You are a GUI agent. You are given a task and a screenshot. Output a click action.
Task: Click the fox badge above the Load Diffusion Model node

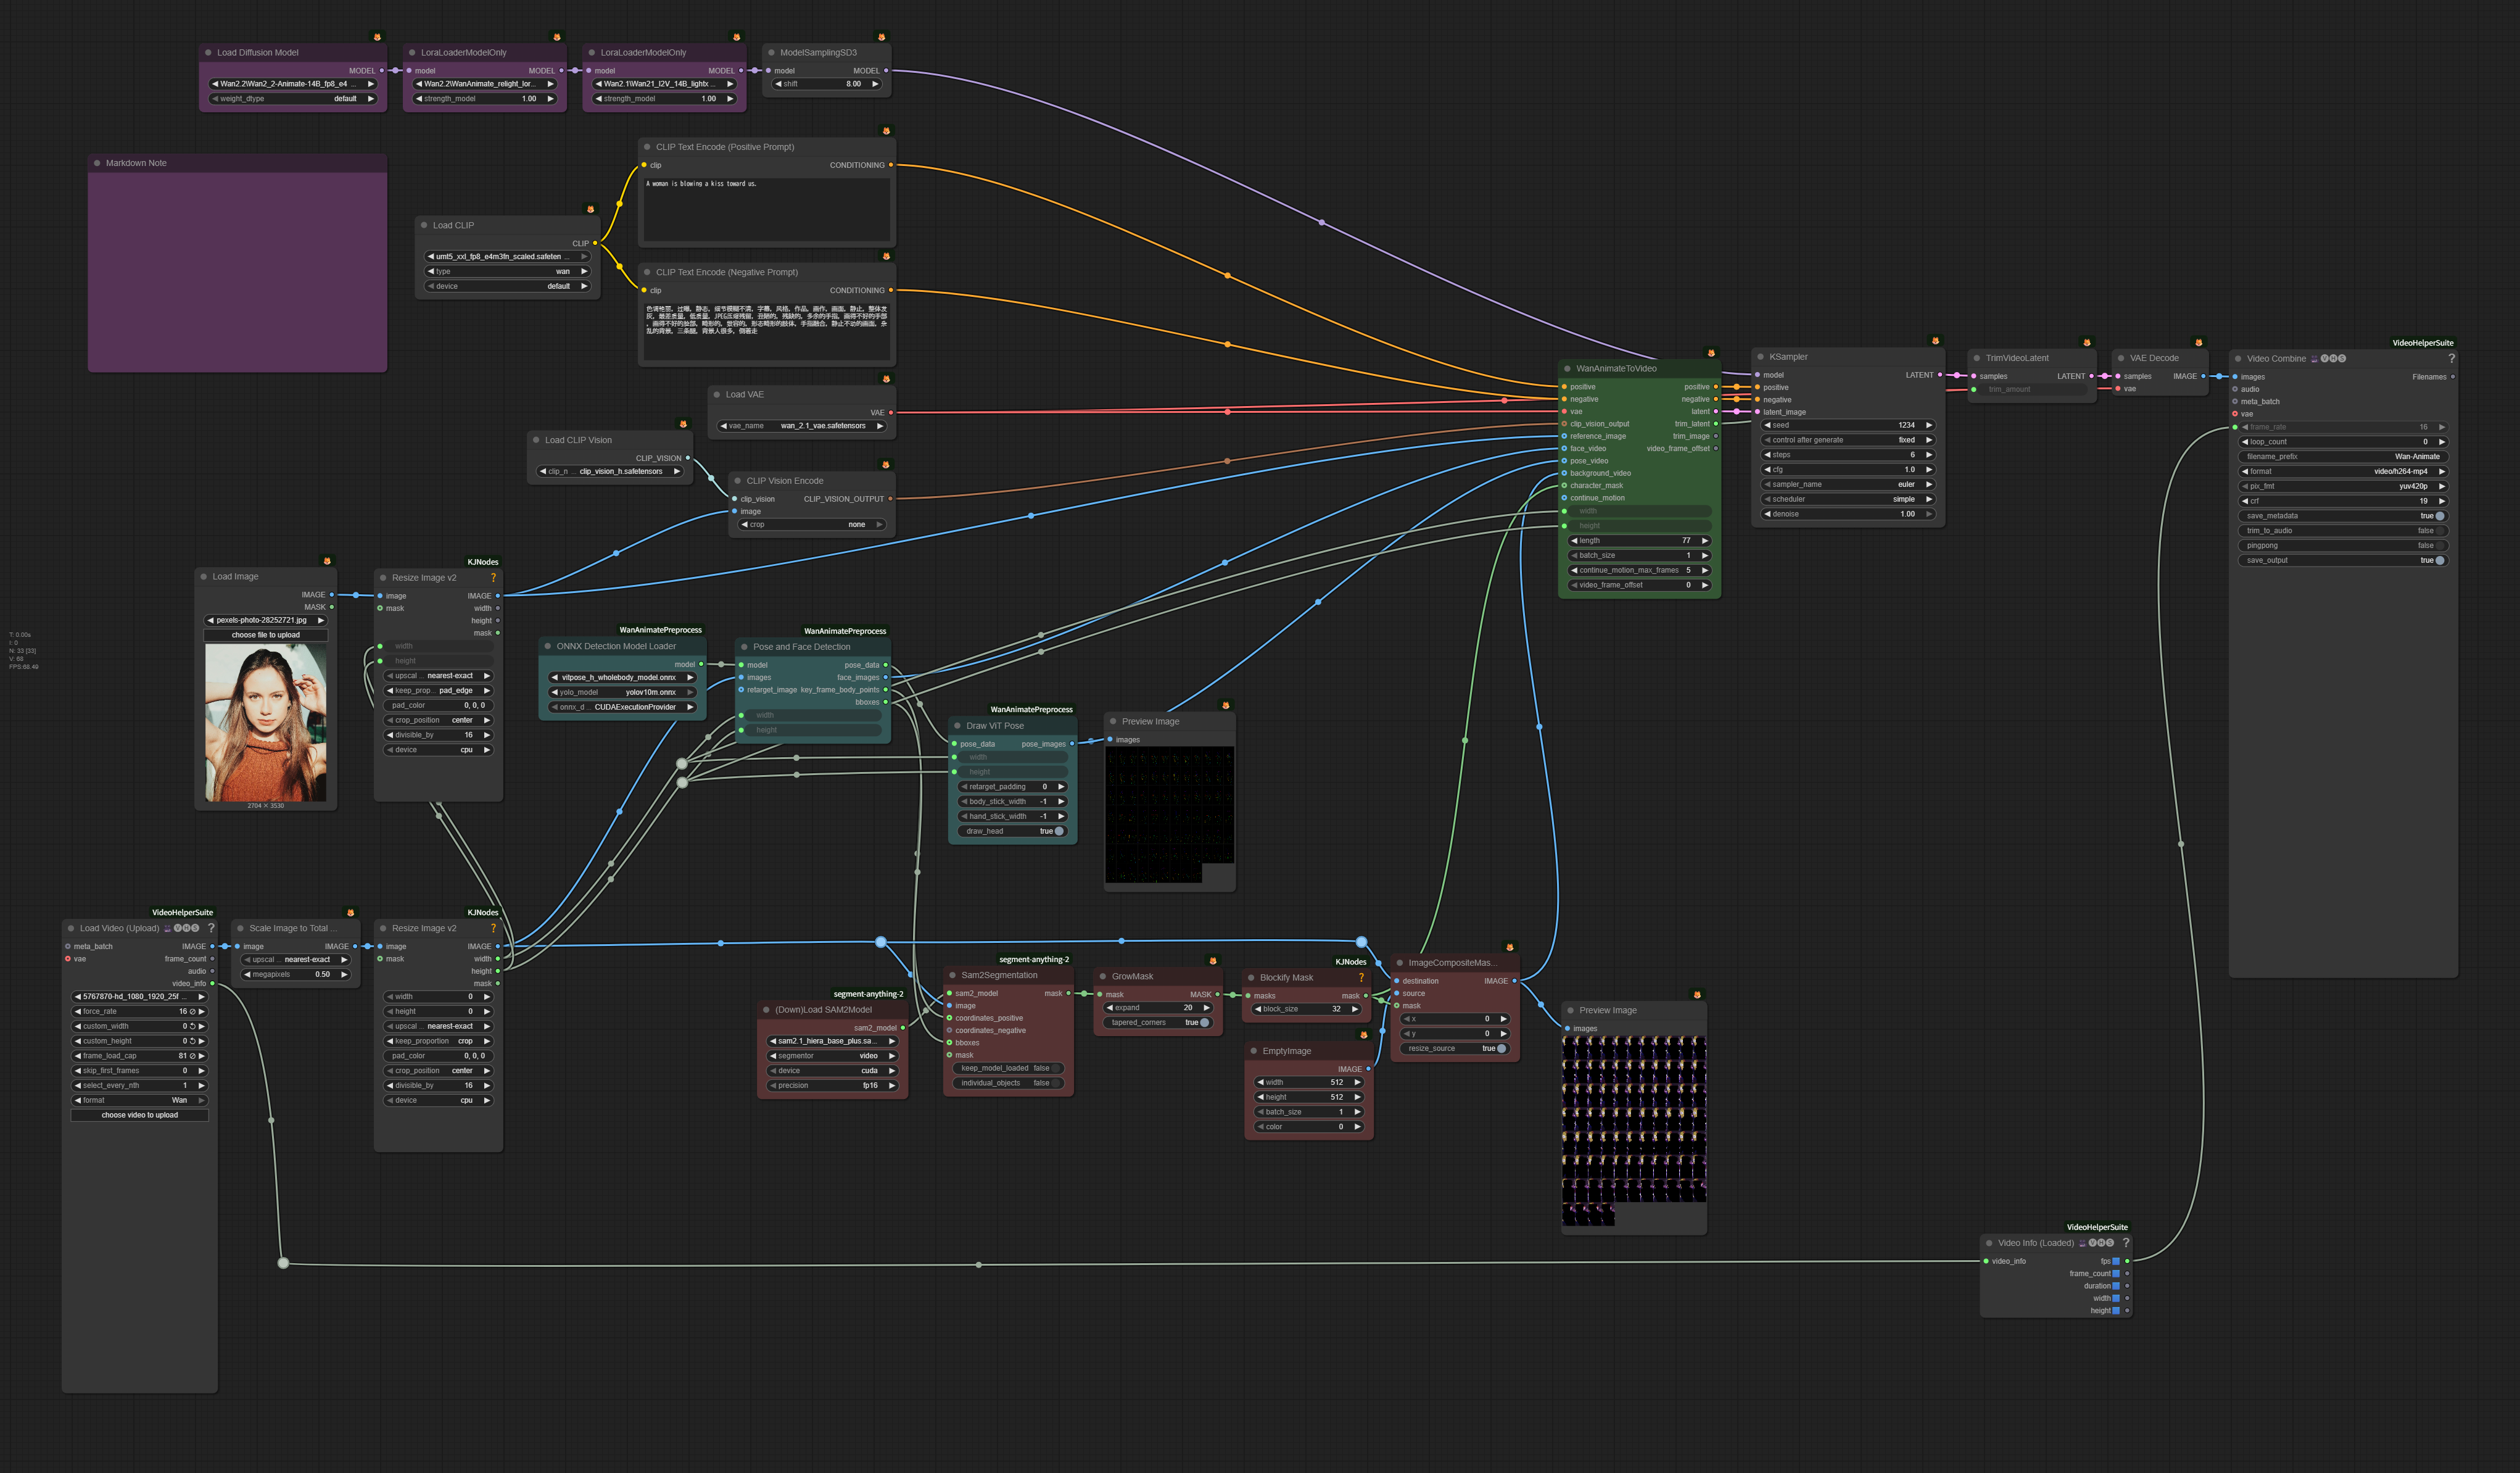tap(377, 37)
